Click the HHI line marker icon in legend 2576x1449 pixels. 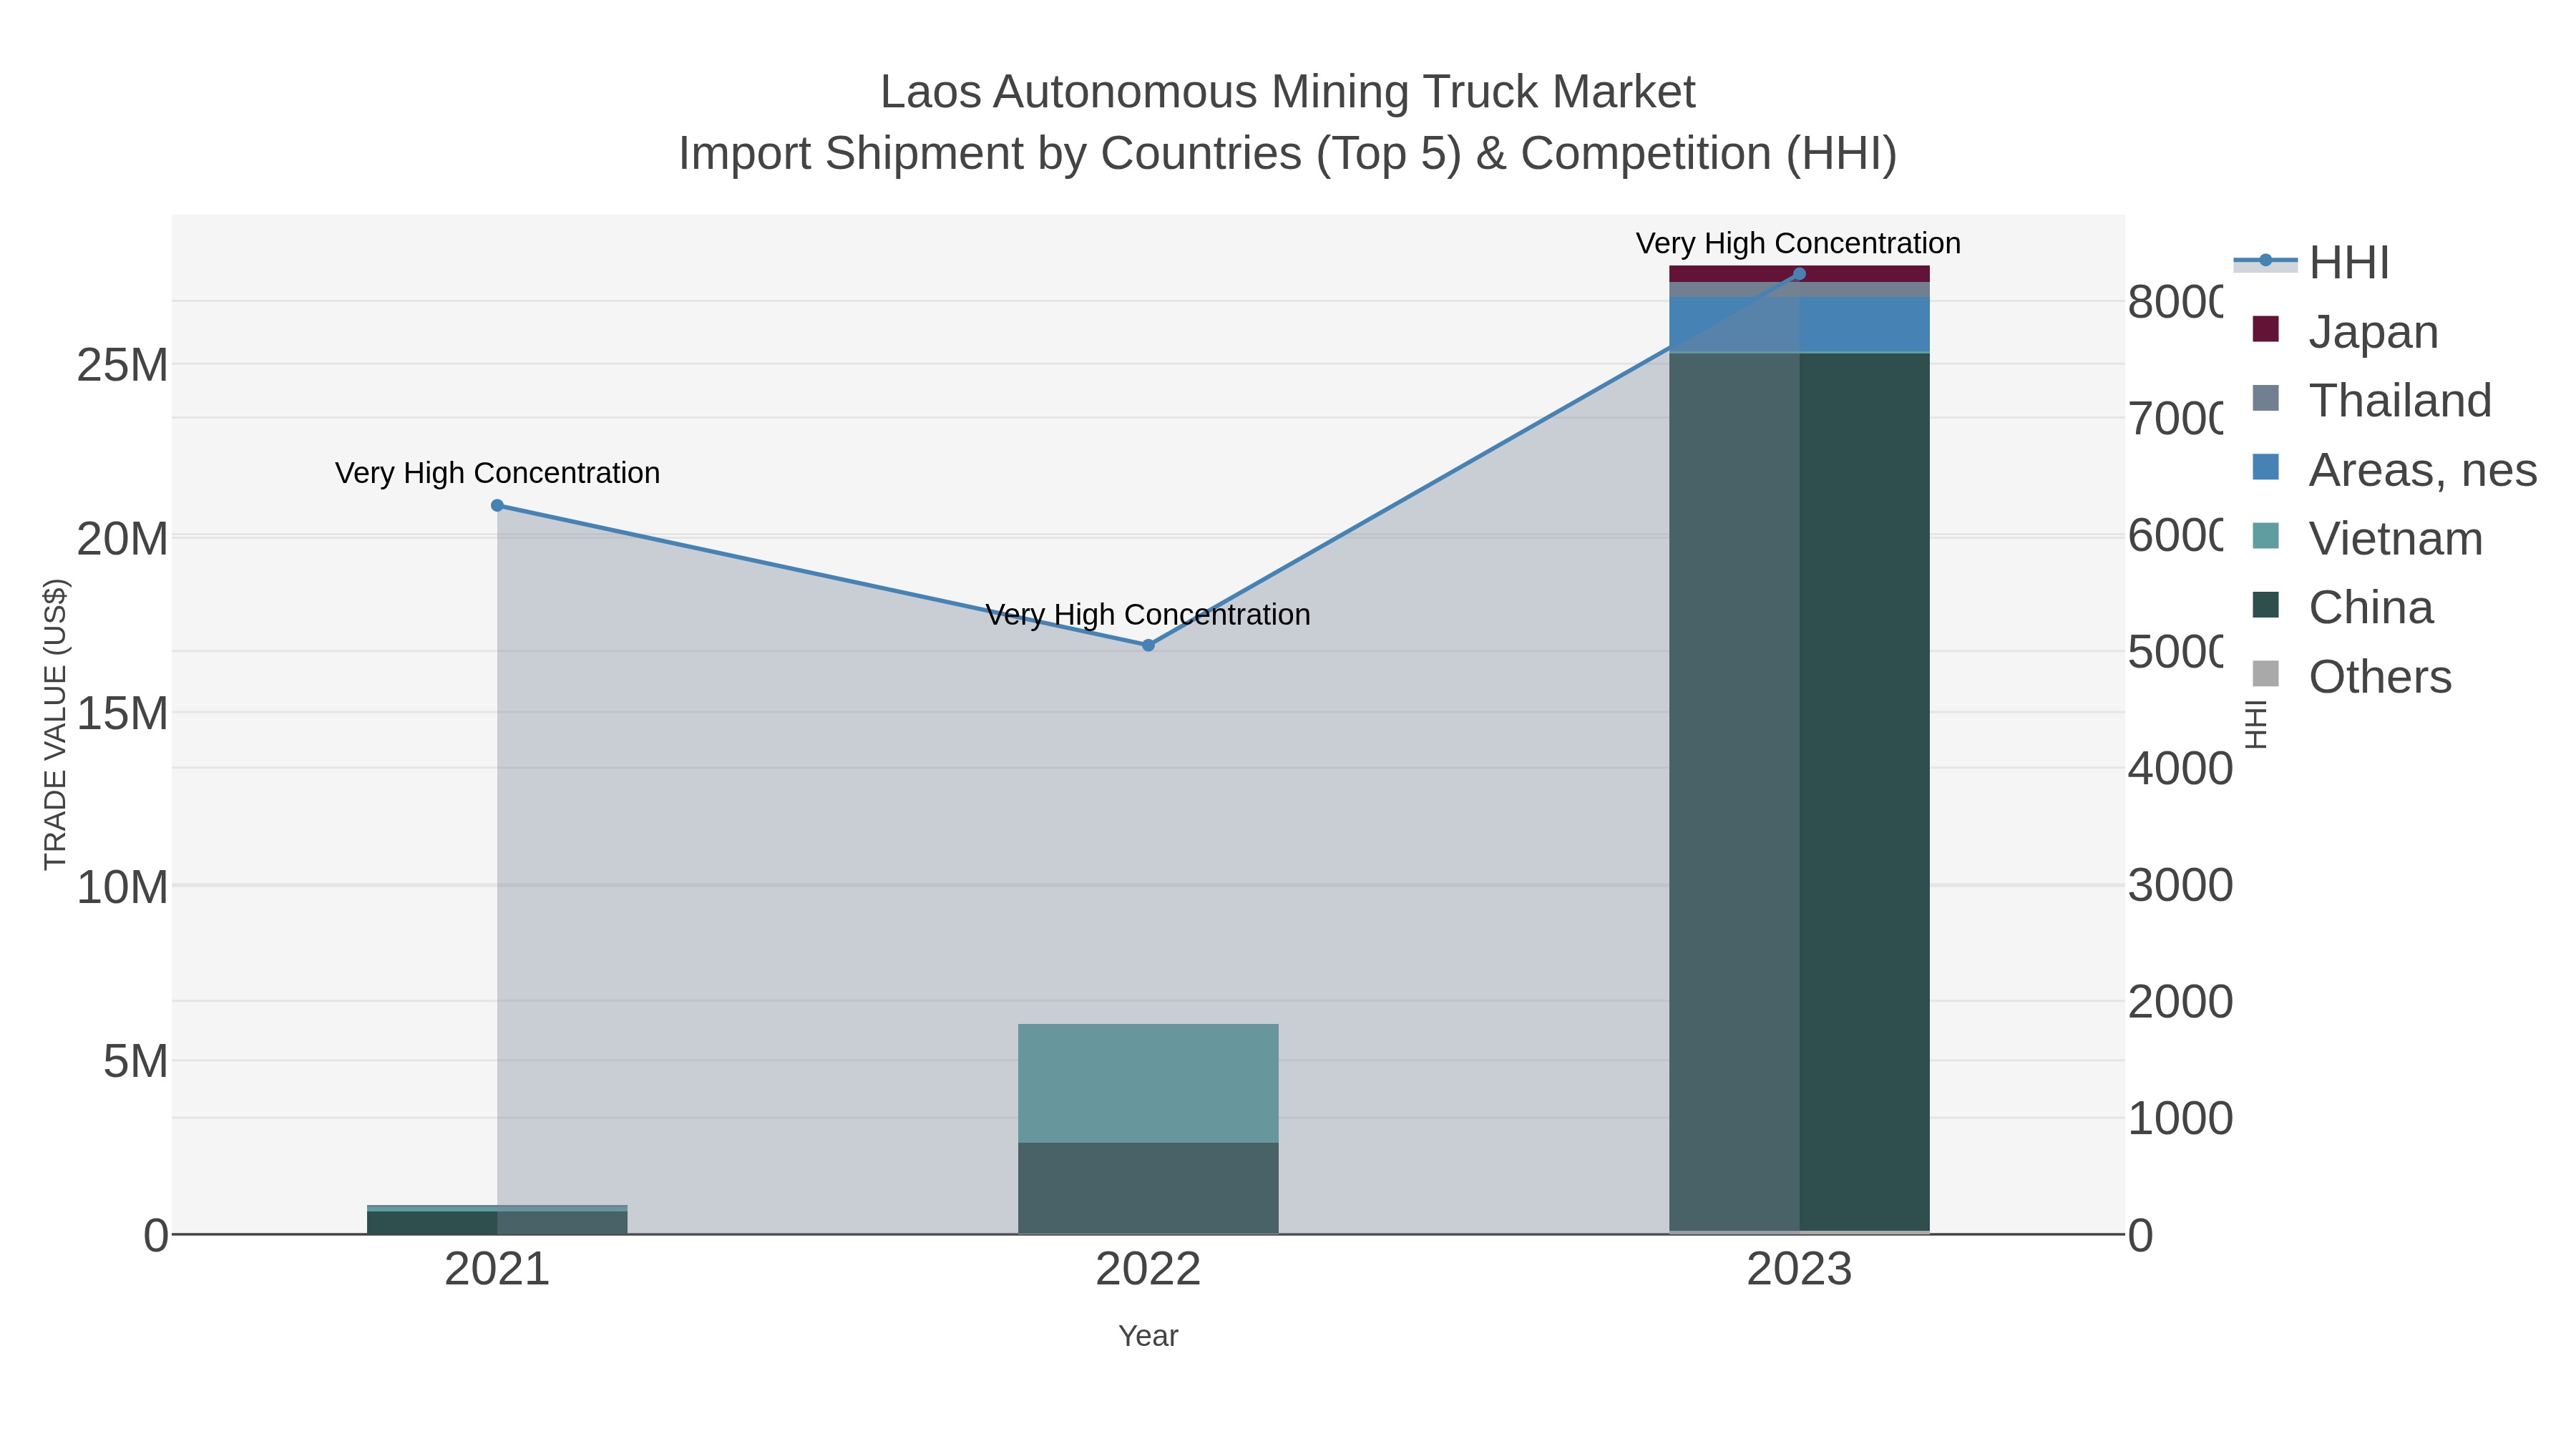2265,262
